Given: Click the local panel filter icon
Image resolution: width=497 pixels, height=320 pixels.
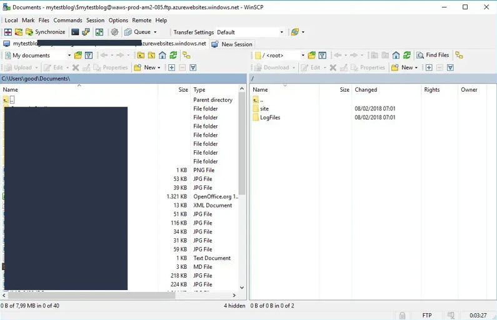Looking at the screenshot, I should click(89, 56).
